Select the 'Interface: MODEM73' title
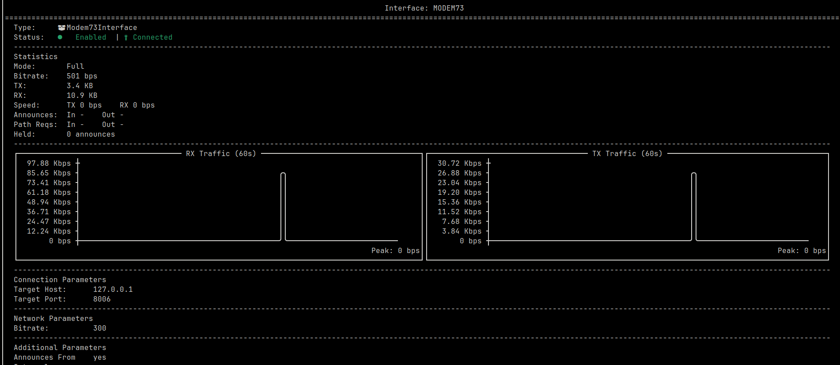Viewport: 840px width, 365px height. (424, 8)
